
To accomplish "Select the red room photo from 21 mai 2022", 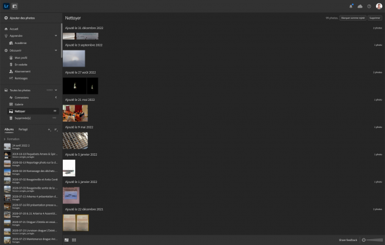I will (75, 113).
